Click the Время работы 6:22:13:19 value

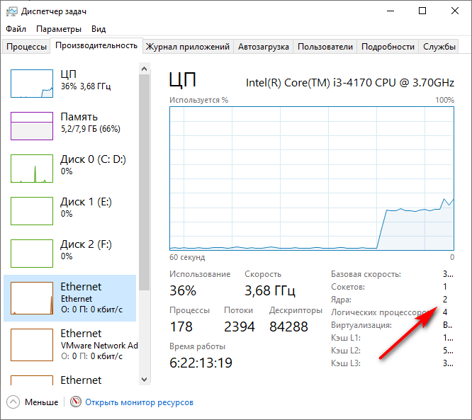tap(201, 363)
